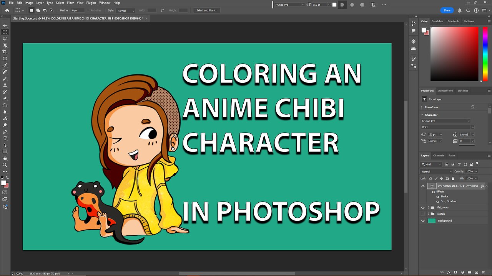Select the Horizontal Type tool
Viewport: 492px width, 276px height.
coord(5,138)
